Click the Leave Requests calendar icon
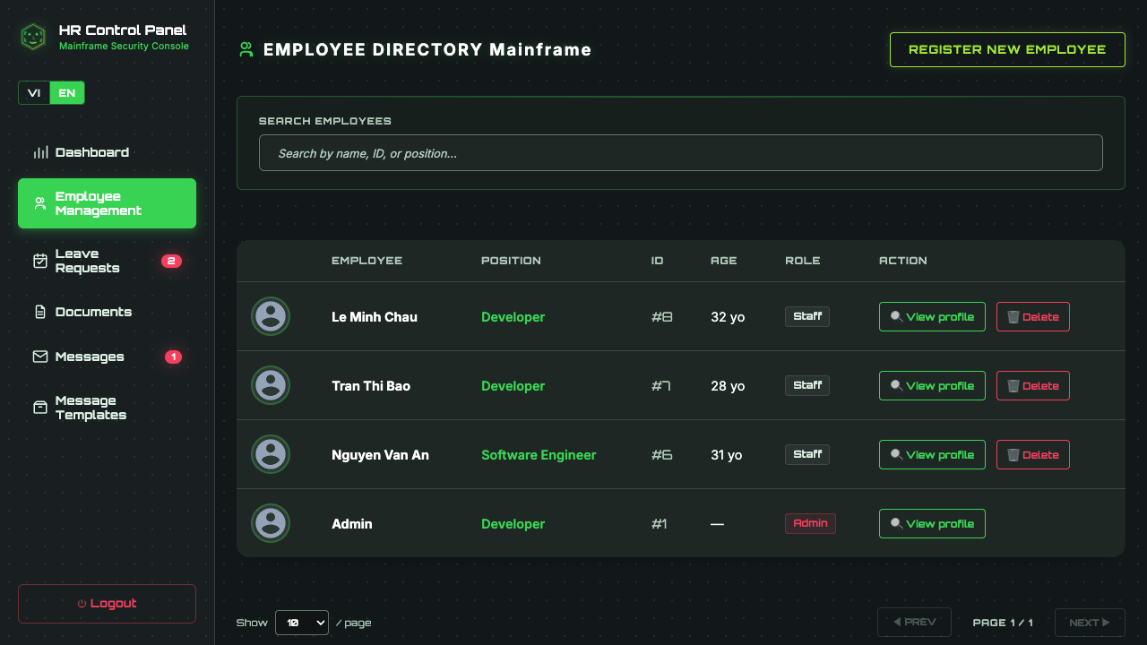Image resolution: width=1147 pixels, height=645 pixels. click(x=40, y=261)
